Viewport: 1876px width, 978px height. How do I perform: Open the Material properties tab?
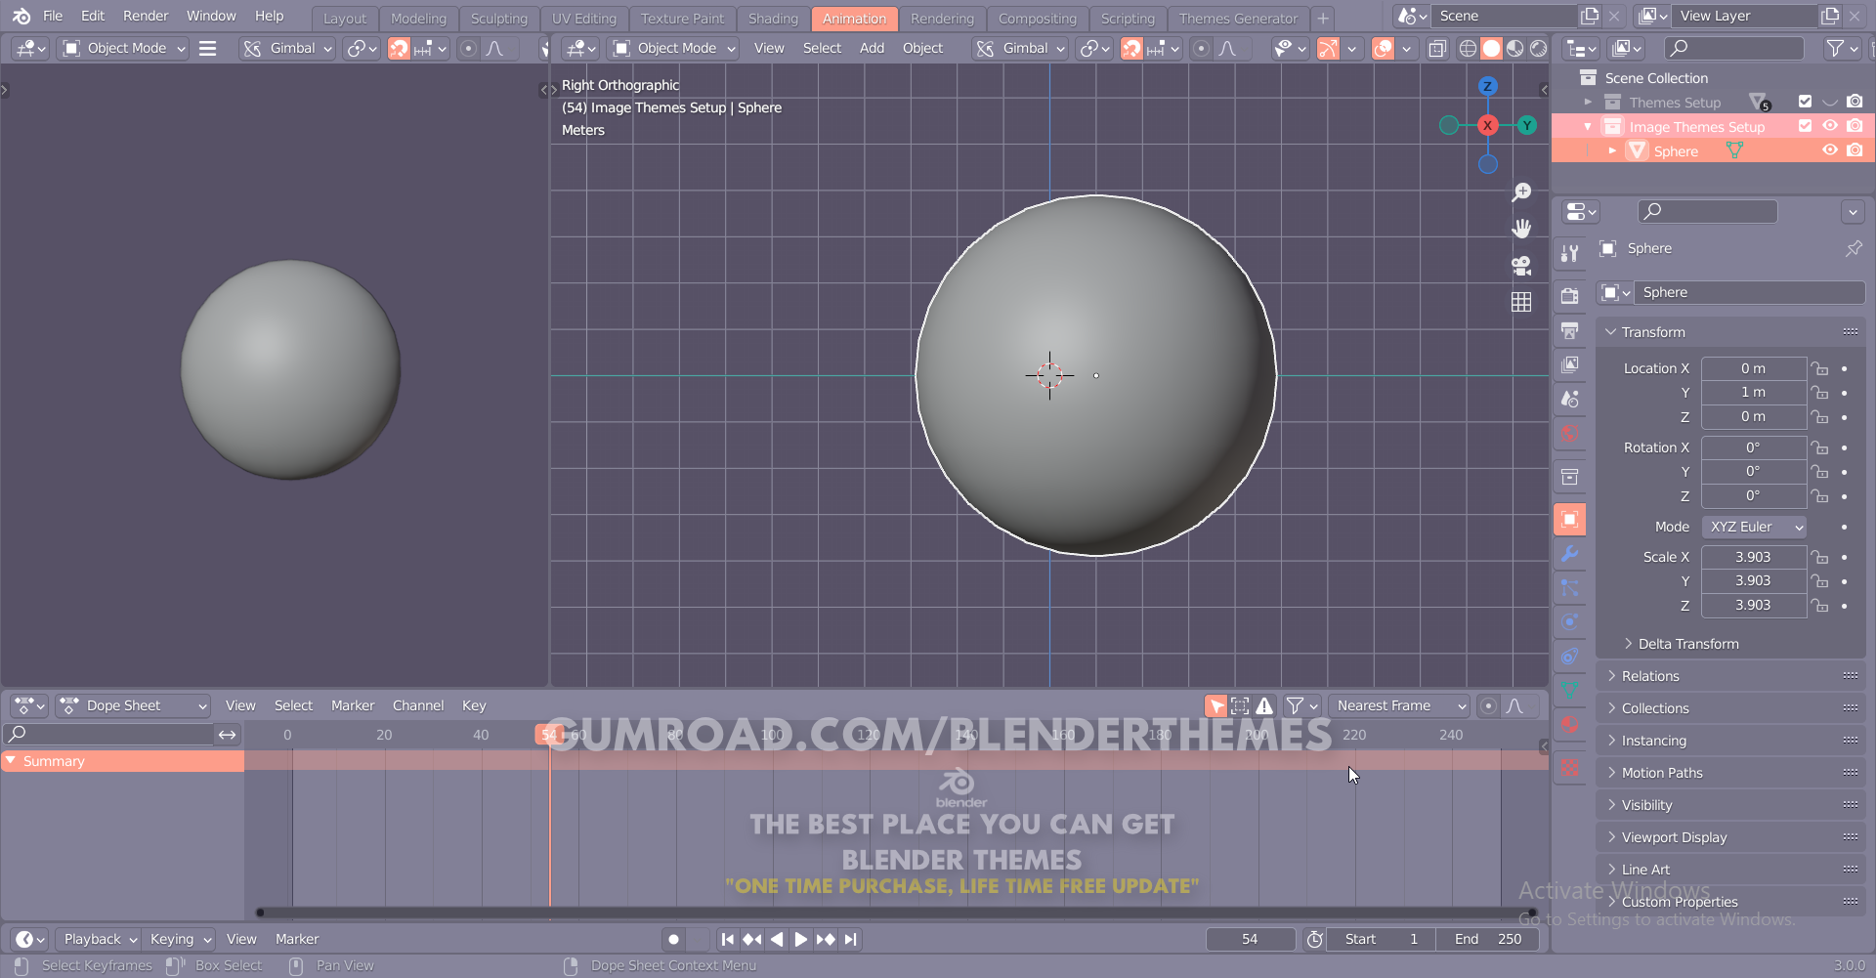pyautogui.click(x=1570, y=725)
